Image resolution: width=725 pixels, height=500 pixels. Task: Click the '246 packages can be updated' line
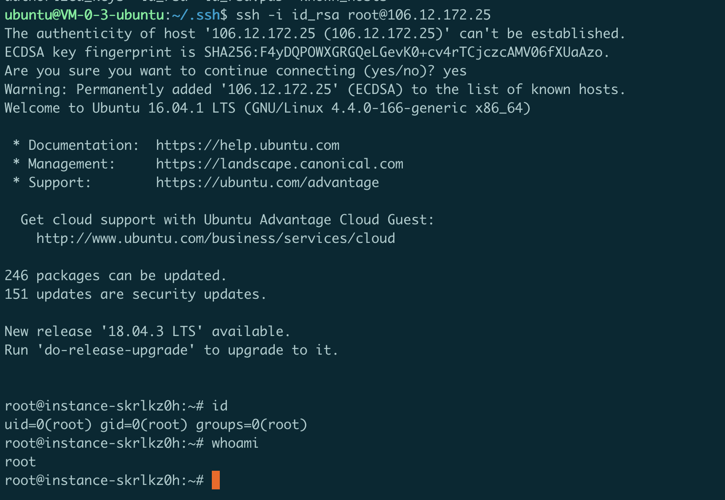tap(115, 276)
